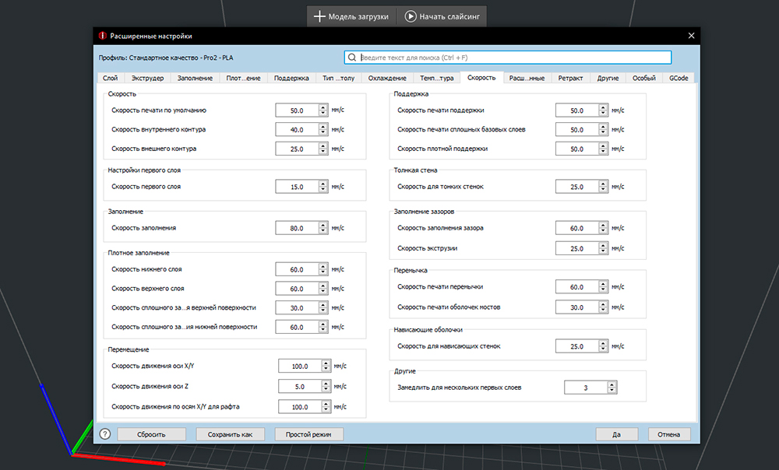The height and width of the screenshot is (470, 779).
Task: Switch to the Ретракт tab
Action: (570, 78)
